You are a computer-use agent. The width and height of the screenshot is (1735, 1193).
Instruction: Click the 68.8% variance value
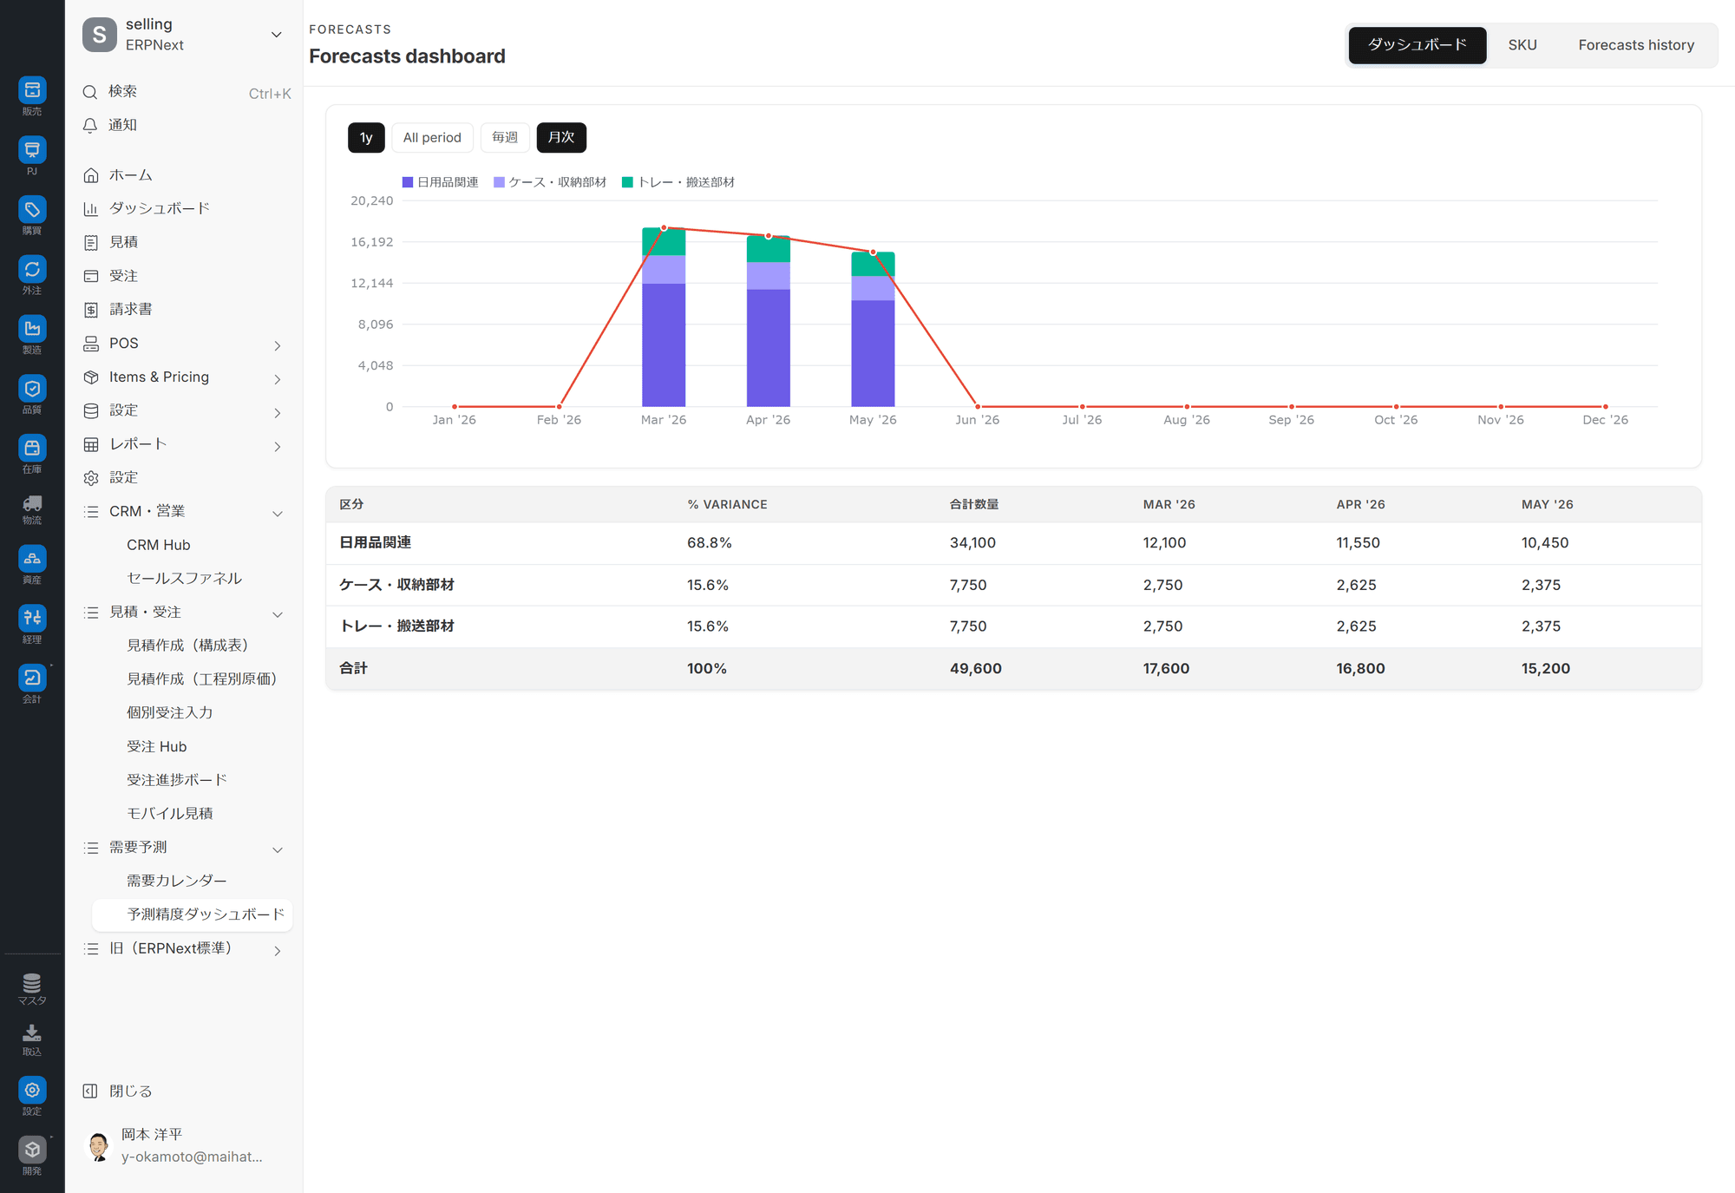click(x=709, y=542)
